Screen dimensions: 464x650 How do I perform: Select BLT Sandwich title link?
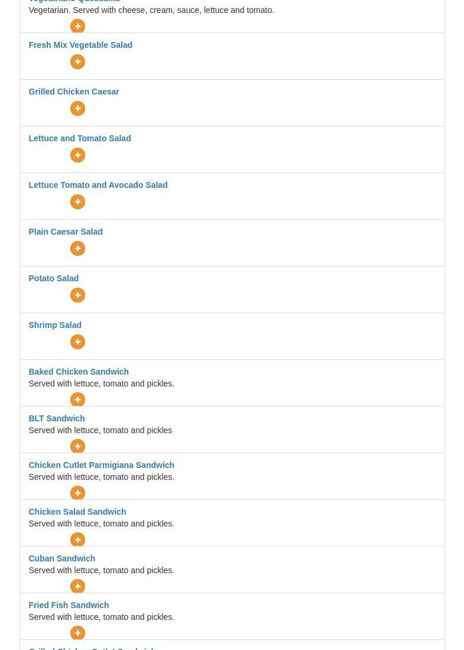[57, 418]
